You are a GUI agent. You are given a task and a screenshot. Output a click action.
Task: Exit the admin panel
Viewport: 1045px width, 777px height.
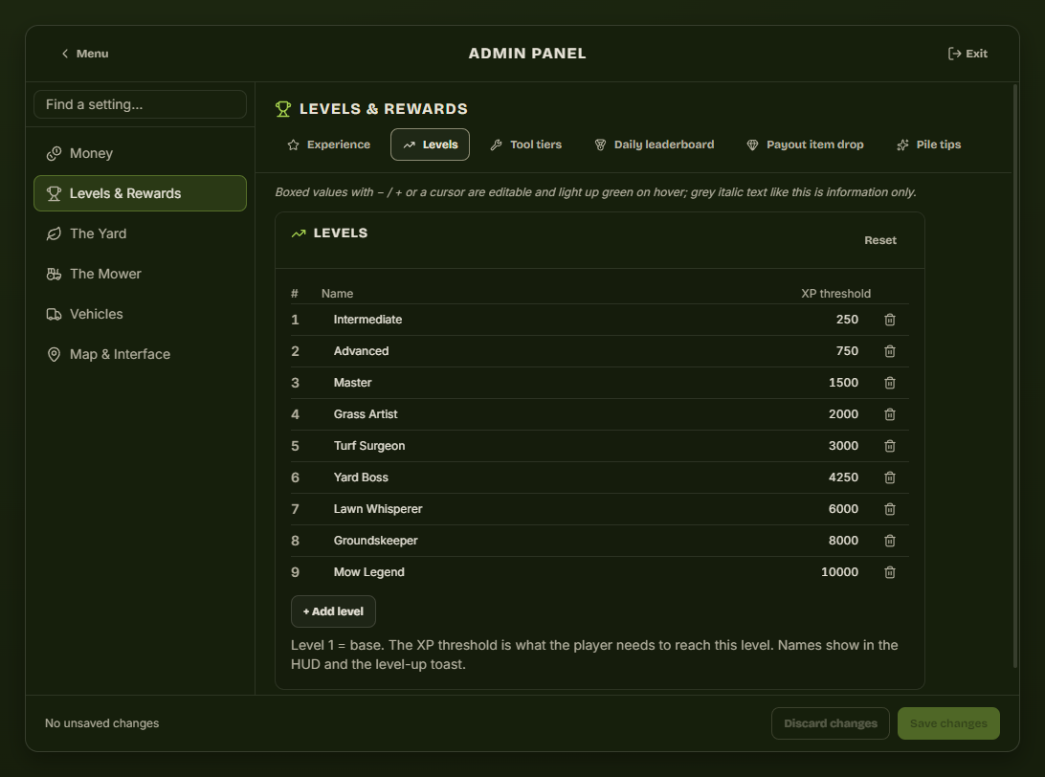pos(967,54)
